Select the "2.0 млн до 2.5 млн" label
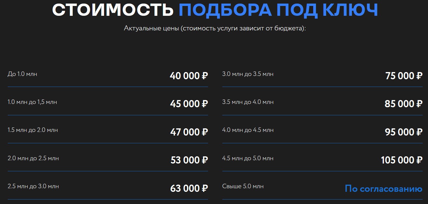The width and height of the screenshot is (428, 204). click(33, 158)
